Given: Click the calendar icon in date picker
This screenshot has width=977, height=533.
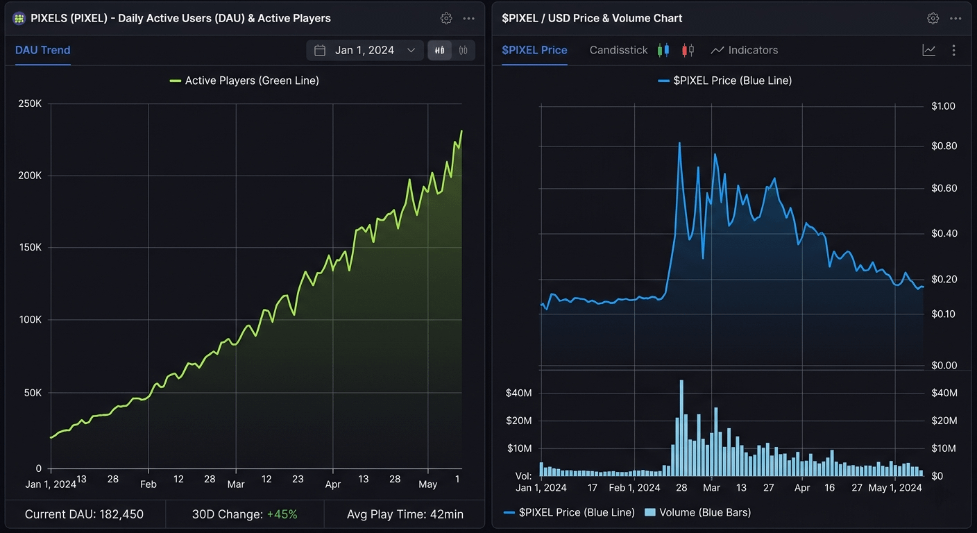Looking at the screenshot, I should 320,50.
